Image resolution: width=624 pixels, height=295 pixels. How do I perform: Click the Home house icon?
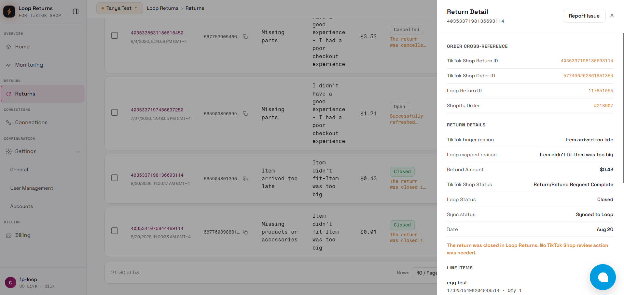coord(9,47)
